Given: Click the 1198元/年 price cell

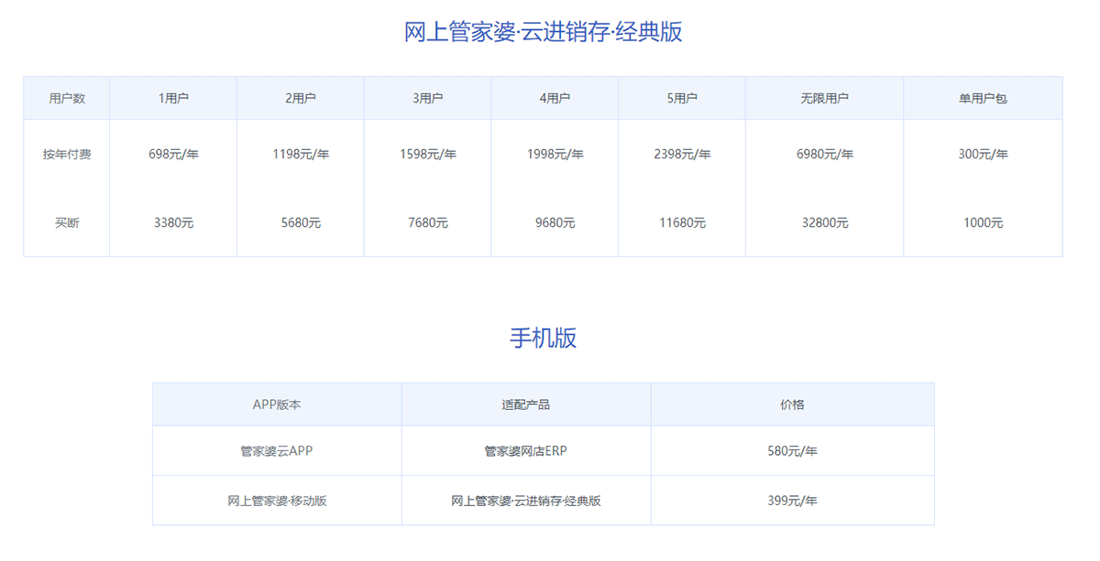Looking at the screenshot, I should coord(301,155).
